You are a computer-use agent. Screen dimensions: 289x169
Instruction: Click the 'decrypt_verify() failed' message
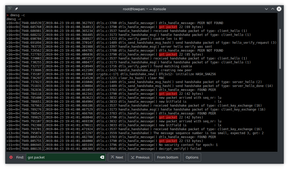[180, 149]
